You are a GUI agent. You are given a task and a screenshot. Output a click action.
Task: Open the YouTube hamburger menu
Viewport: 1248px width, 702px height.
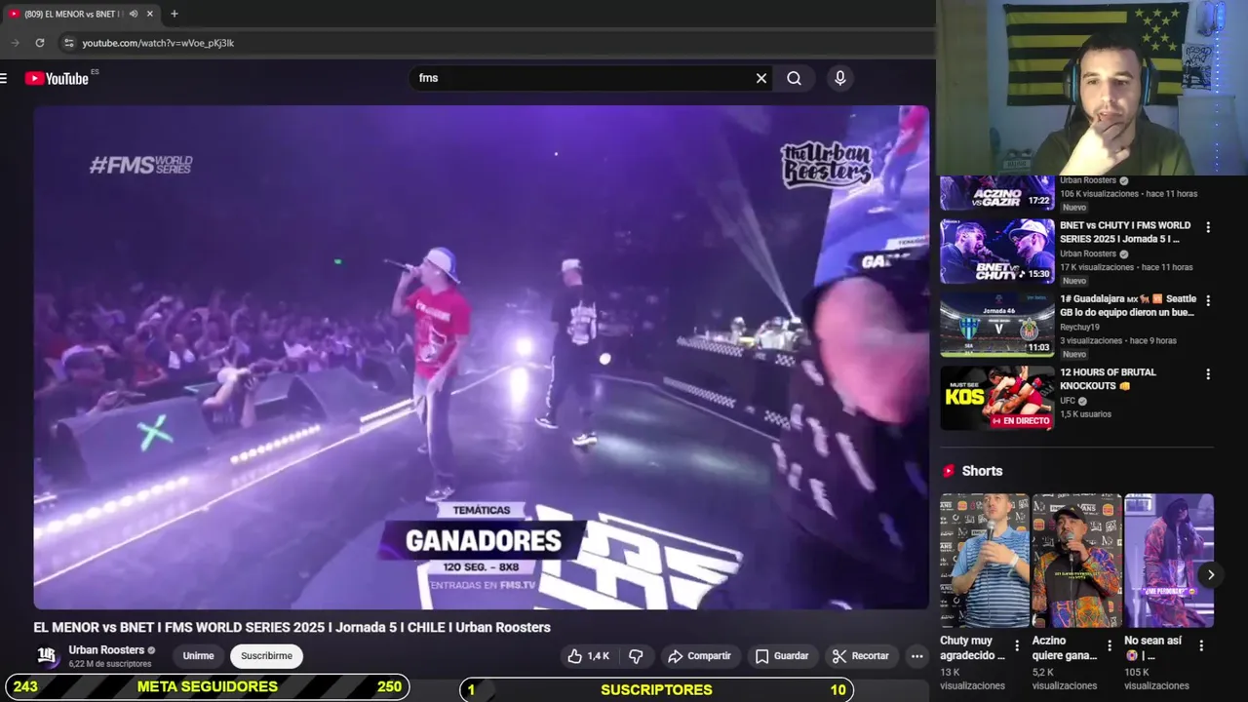4,78
